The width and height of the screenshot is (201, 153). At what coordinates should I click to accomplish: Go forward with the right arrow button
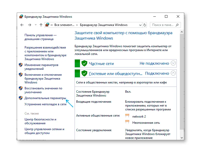click(x=30, y=25)
